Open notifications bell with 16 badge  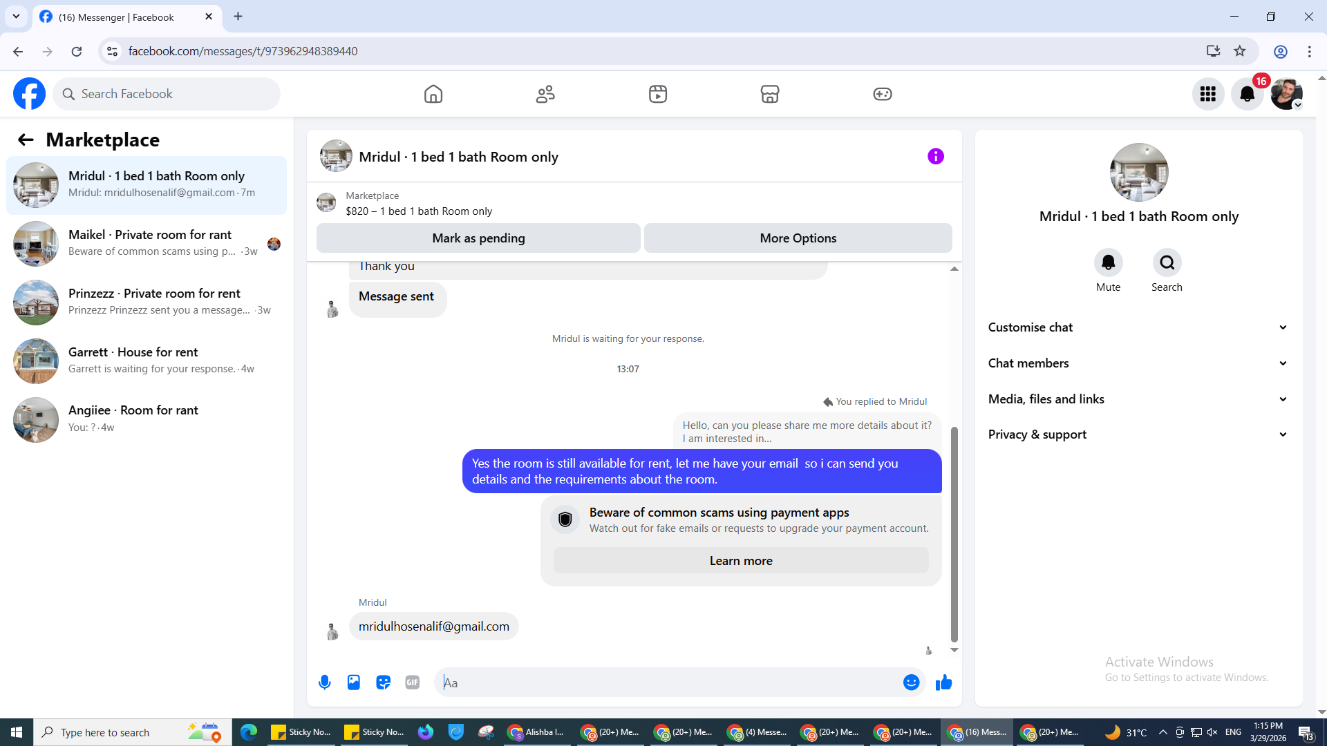[1248, 94]
